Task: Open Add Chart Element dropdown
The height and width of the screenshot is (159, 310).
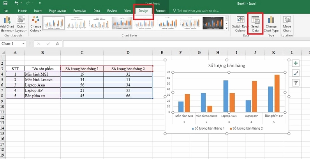Action: pos(7,24)
